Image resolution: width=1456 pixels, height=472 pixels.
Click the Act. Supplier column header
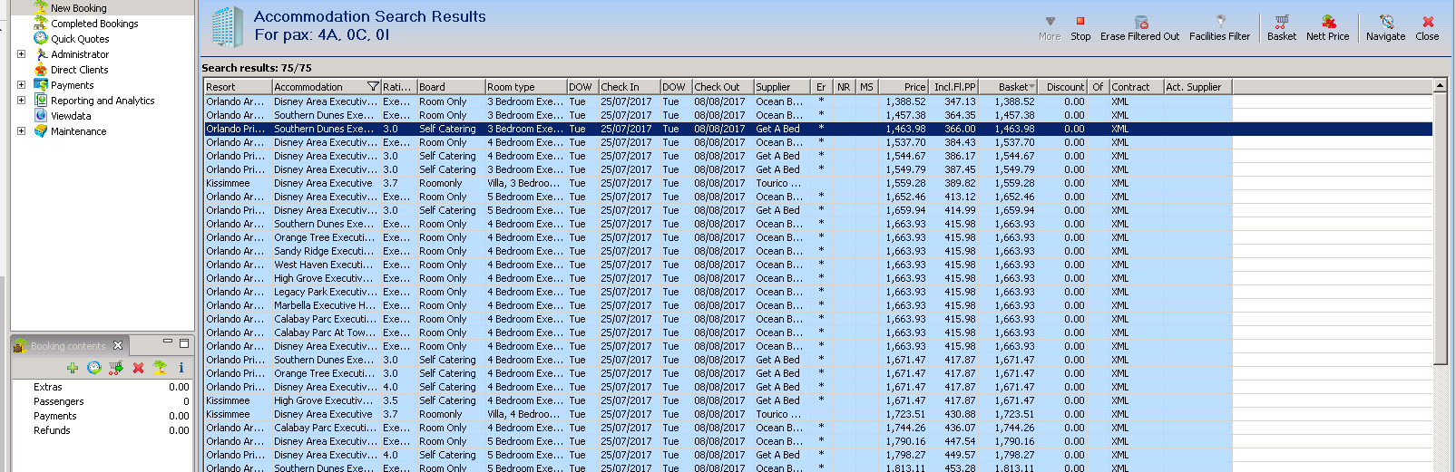click(x=1197, y=87)
